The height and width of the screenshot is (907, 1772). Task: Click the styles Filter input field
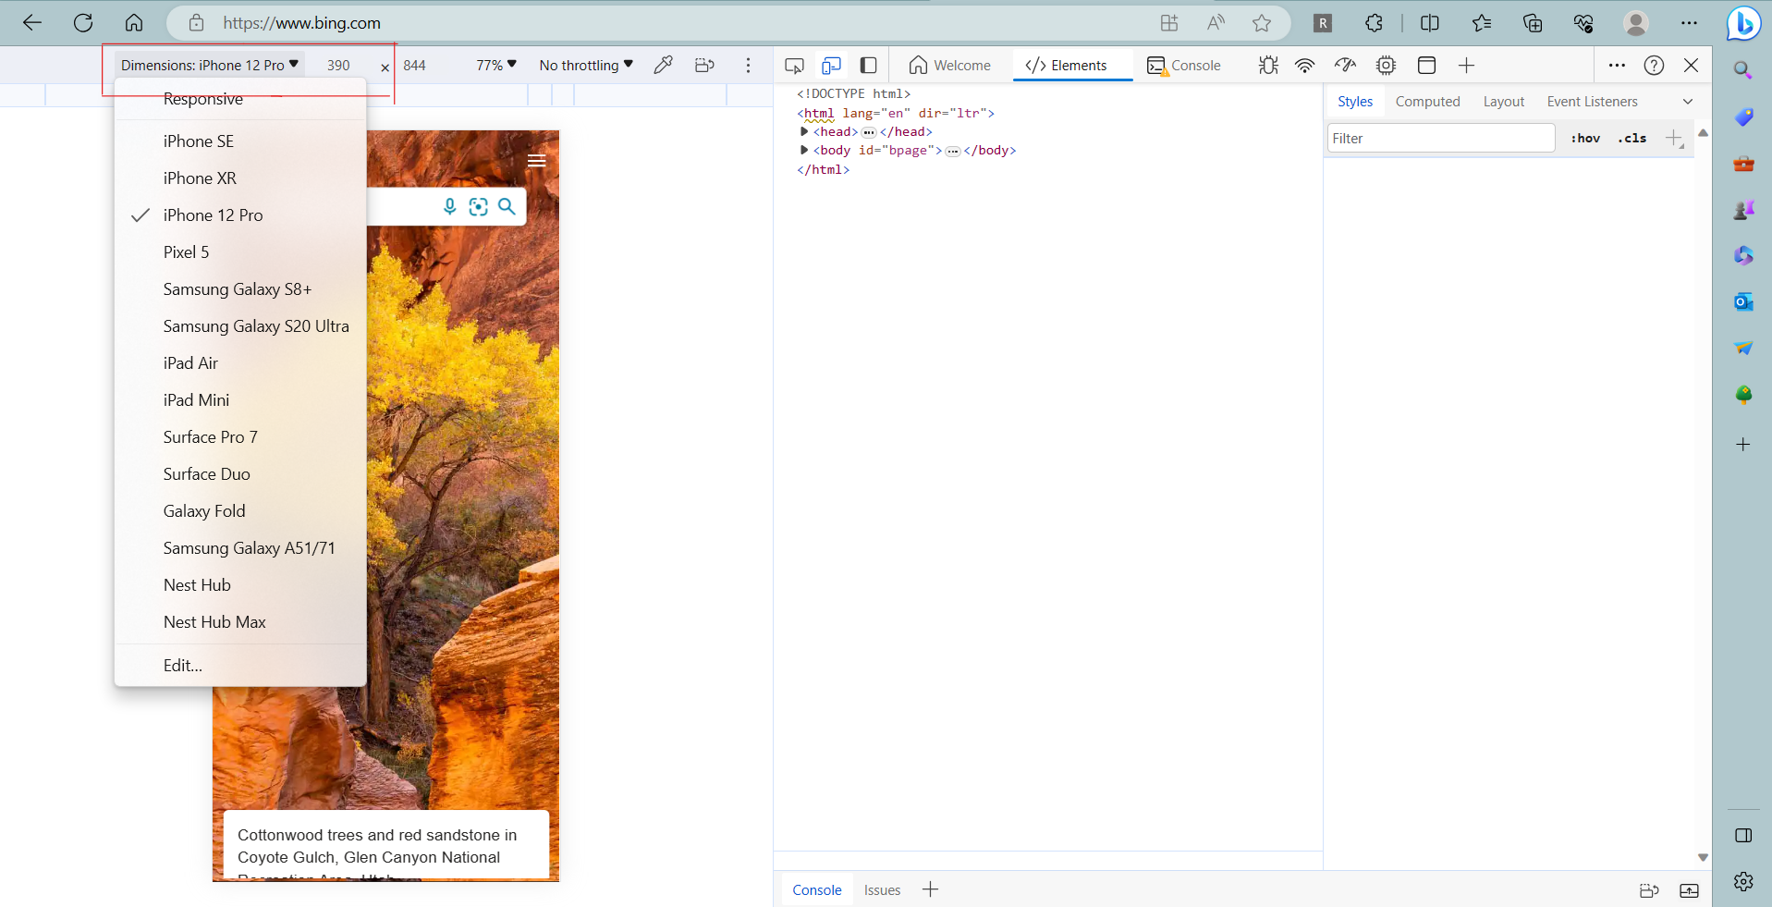click(x=1440, y=139)
